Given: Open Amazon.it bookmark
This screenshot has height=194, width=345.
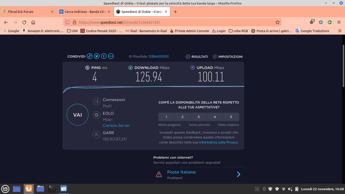Looking at the screenshot, I should pos(43,31).
